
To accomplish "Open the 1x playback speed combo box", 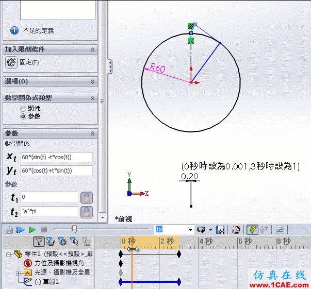I will pyautogui.click(x=174, y=230).
